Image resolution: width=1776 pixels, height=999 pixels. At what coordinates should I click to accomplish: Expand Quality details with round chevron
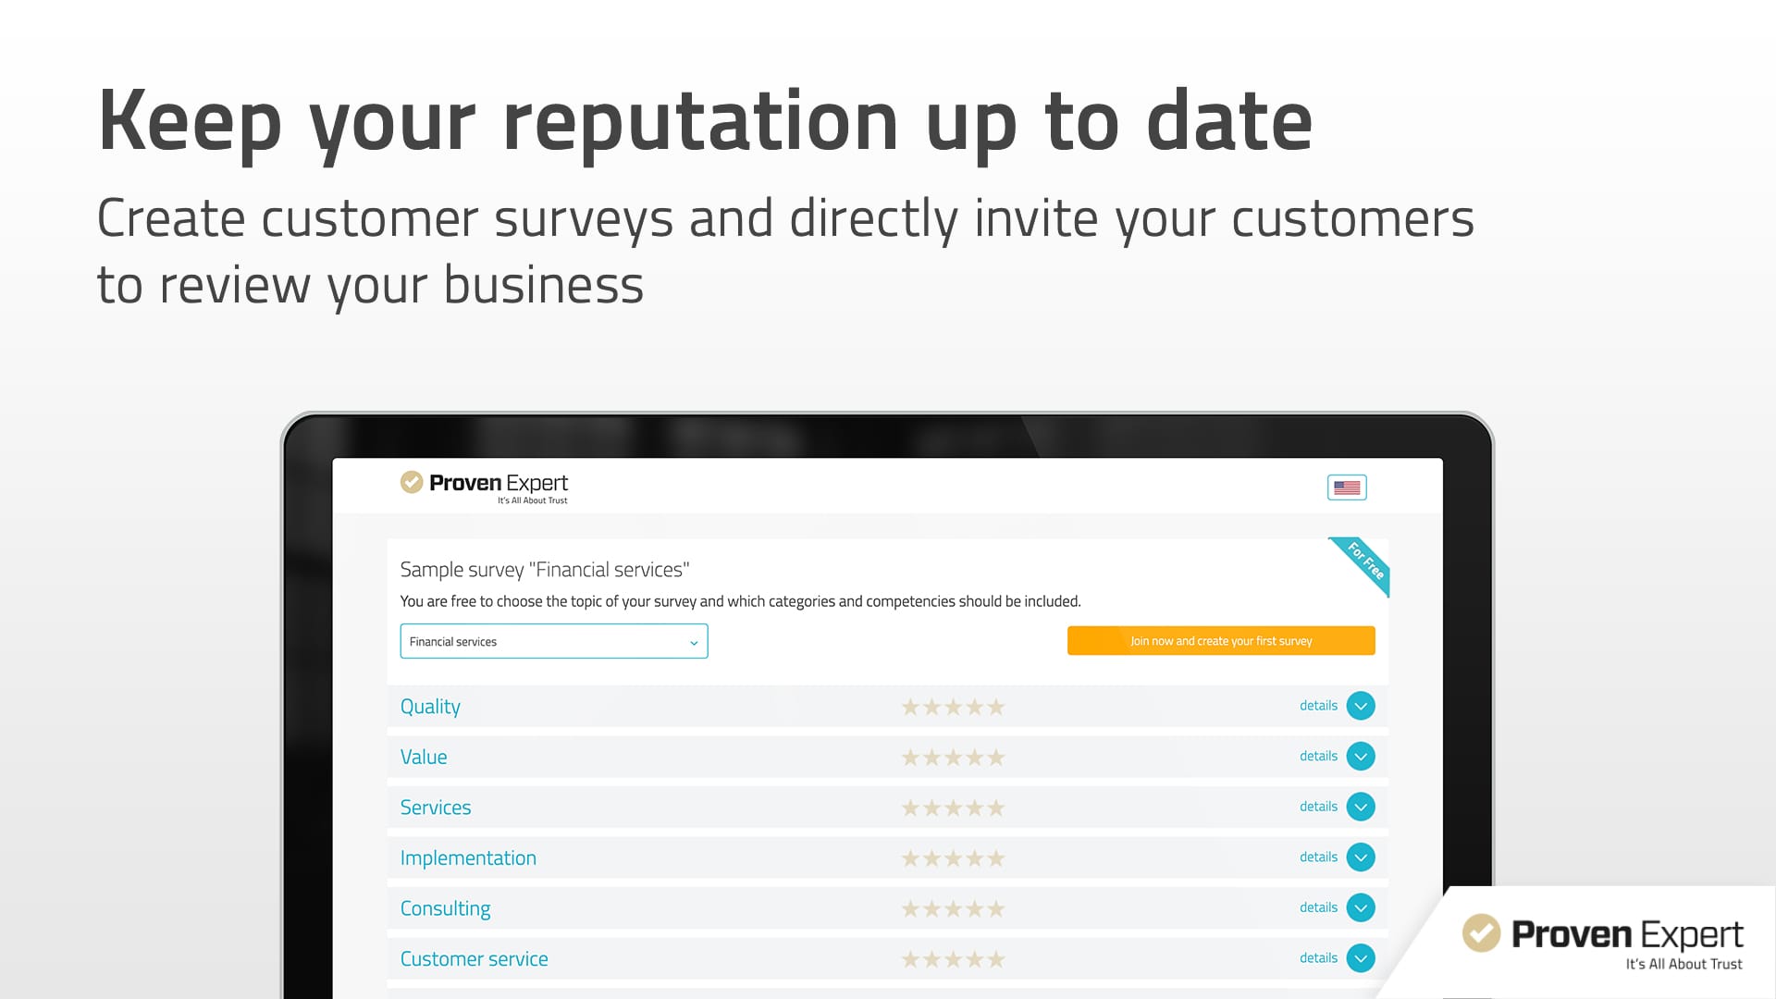(1361, 707)
